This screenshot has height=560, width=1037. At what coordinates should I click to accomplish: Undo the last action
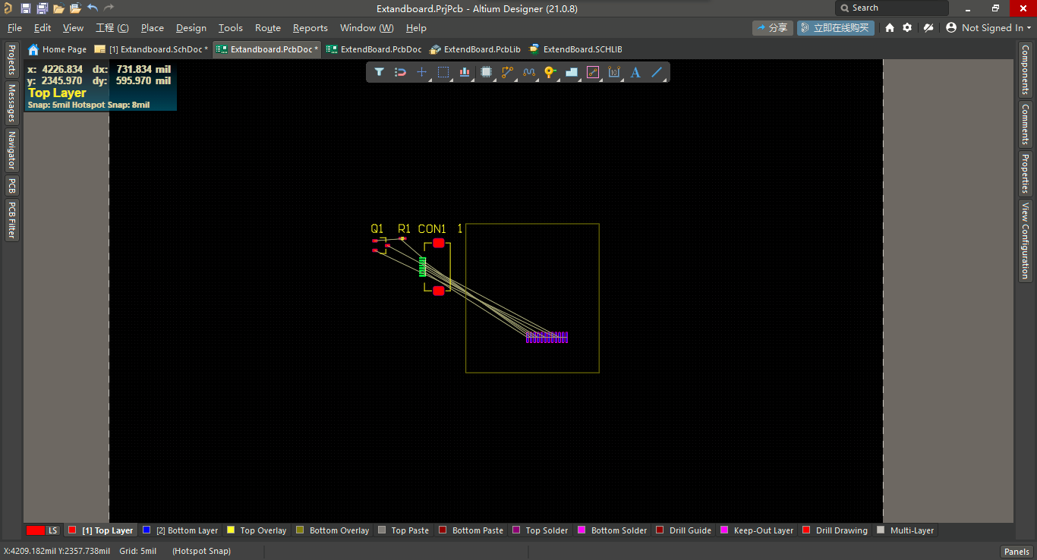coord(92,8)
